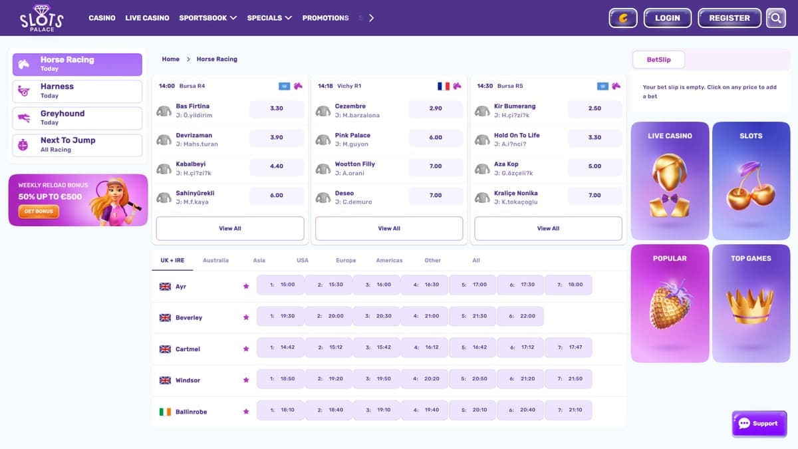Image resolution: width=798 pixels, height=449 pixels.
Task: Click the Slots Palace logo
Action: point(41,18)
